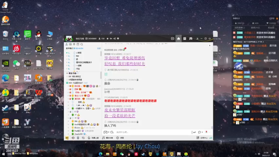This screenshot has width=279, height=157.
Task: Click lyric link '拾一段柔软的光芒'
Action: click(x=120, y=116)
